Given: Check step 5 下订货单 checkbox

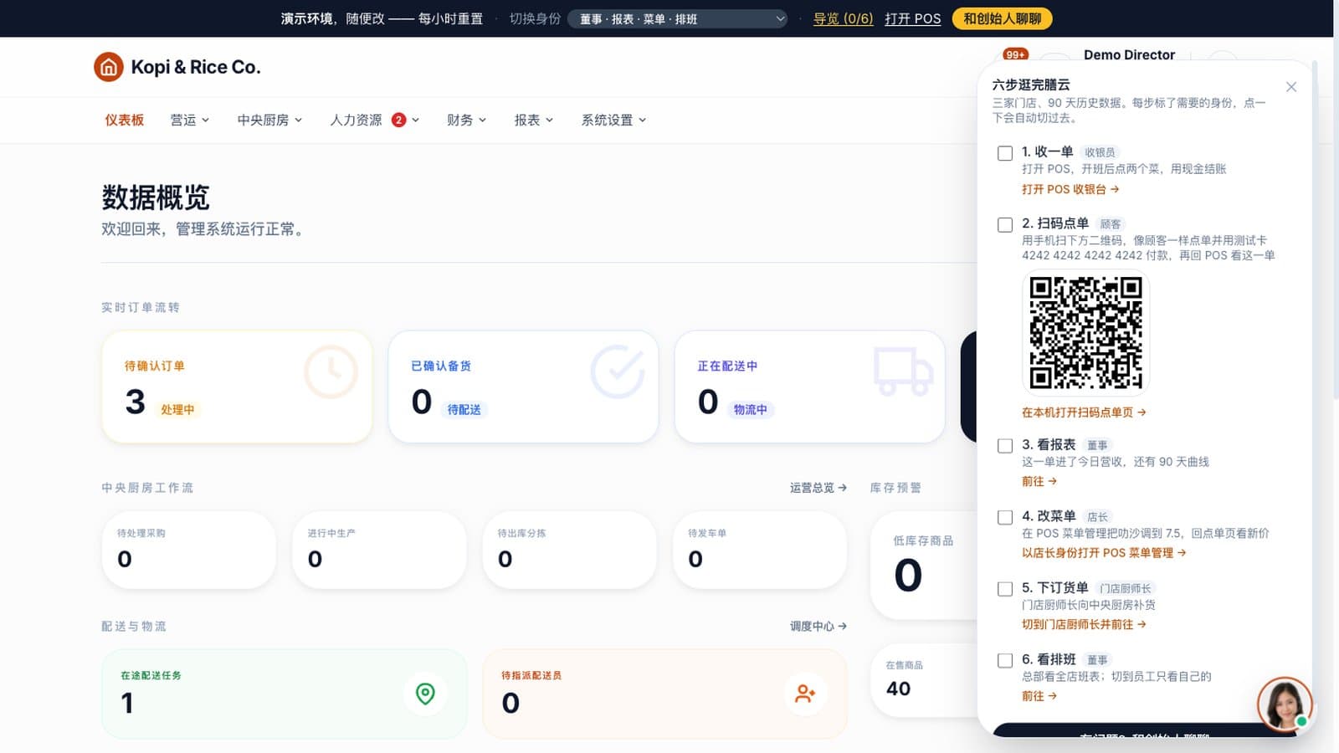Looking at the screenshot, I should (x=1005, y=589).
